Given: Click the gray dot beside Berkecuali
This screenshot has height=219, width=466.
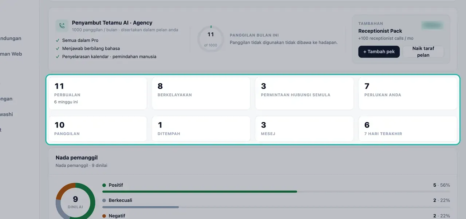Looking at the screenshot, I should (x=104, y=200).
